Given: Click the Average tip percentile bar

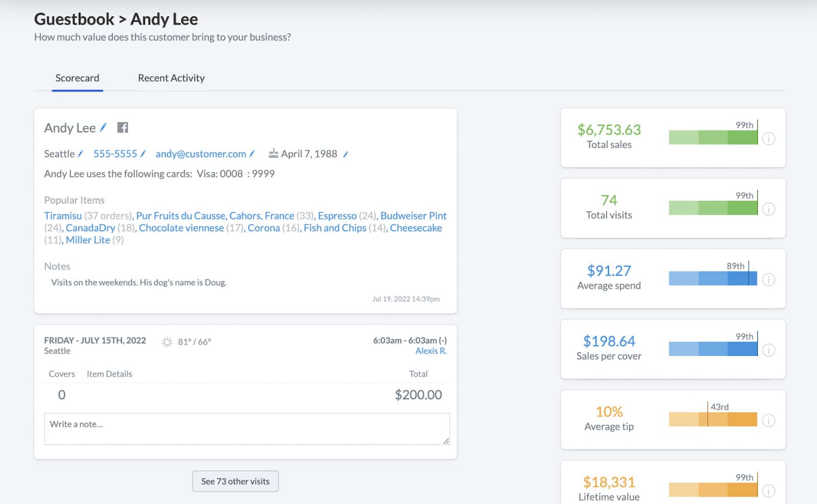Looking at the screenshot, I should point(713,419).
